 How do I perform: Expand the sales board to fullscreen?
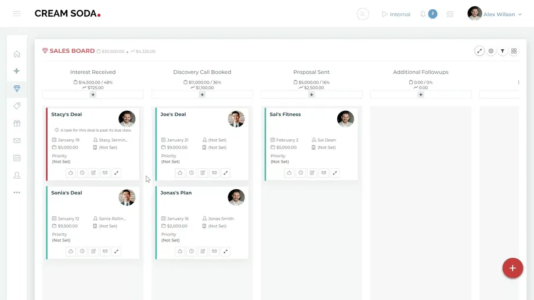coord(479,51)
